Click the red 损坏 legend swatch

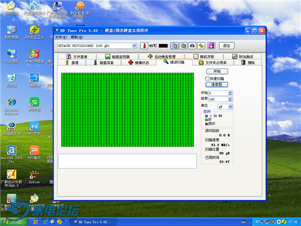(206, 124)
